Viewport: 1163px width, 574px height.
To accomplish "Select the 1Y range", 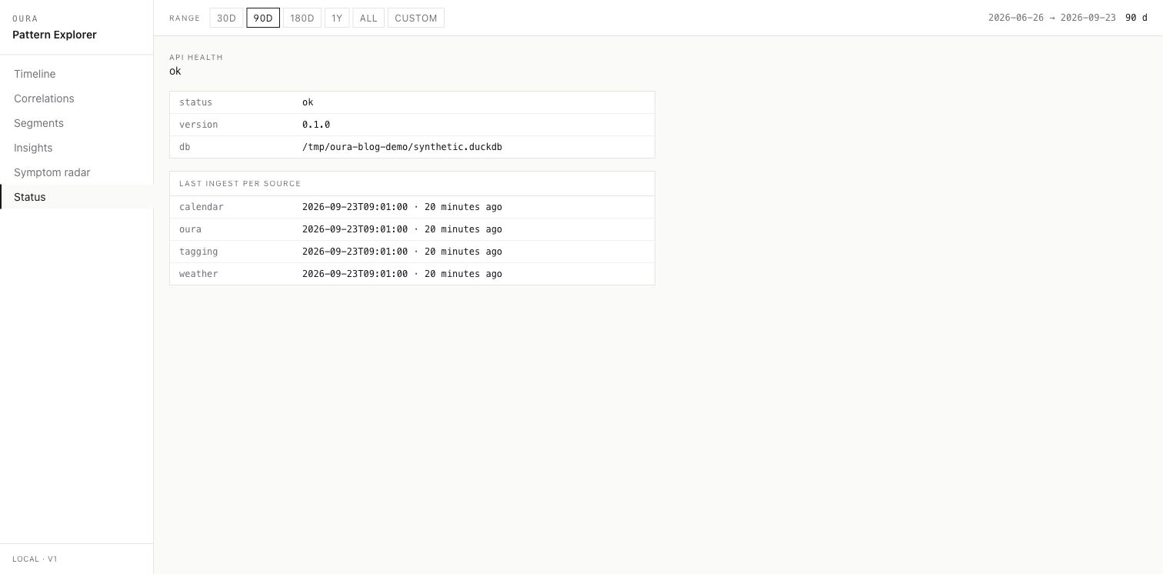I will [x=337, y=18].
